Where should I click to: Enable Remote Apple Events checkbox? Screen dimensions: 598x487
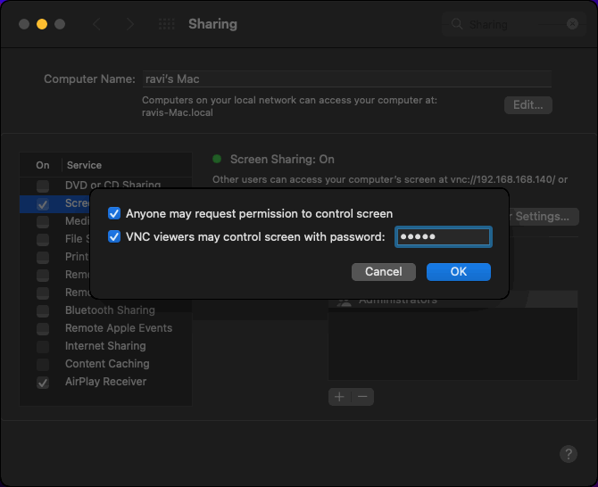tap(43, 328)
